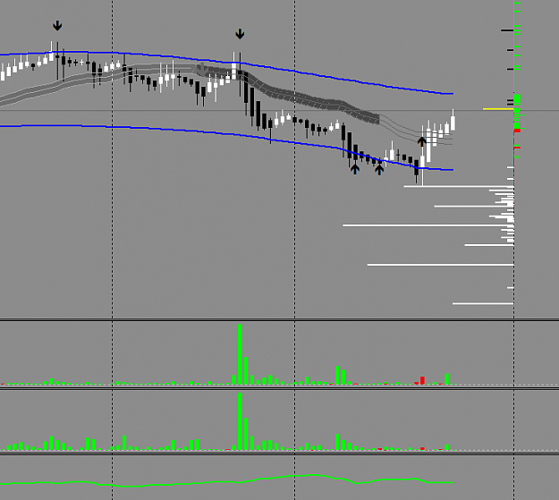Select the horizontal gray current price line
Image resolution: width=559 pixels, height=500 pixels.
coord(279,111)
